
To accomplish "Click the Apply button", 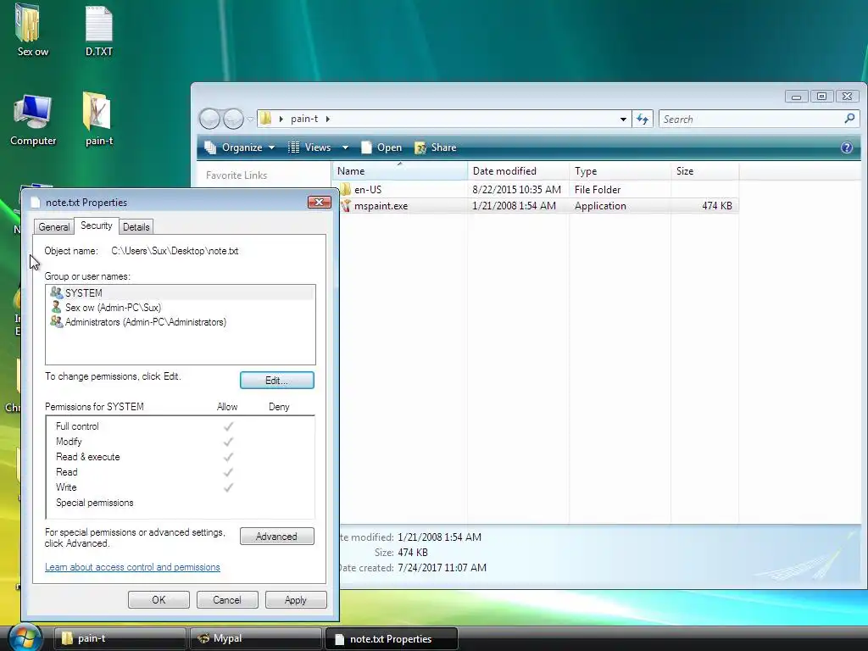I will 296,599.
